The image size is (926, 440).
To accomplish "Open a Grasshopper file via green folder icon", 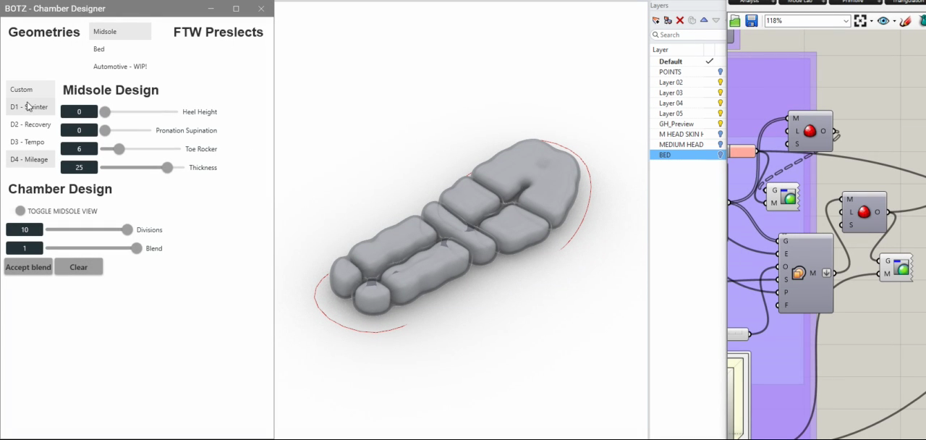I will click(735, 21).
